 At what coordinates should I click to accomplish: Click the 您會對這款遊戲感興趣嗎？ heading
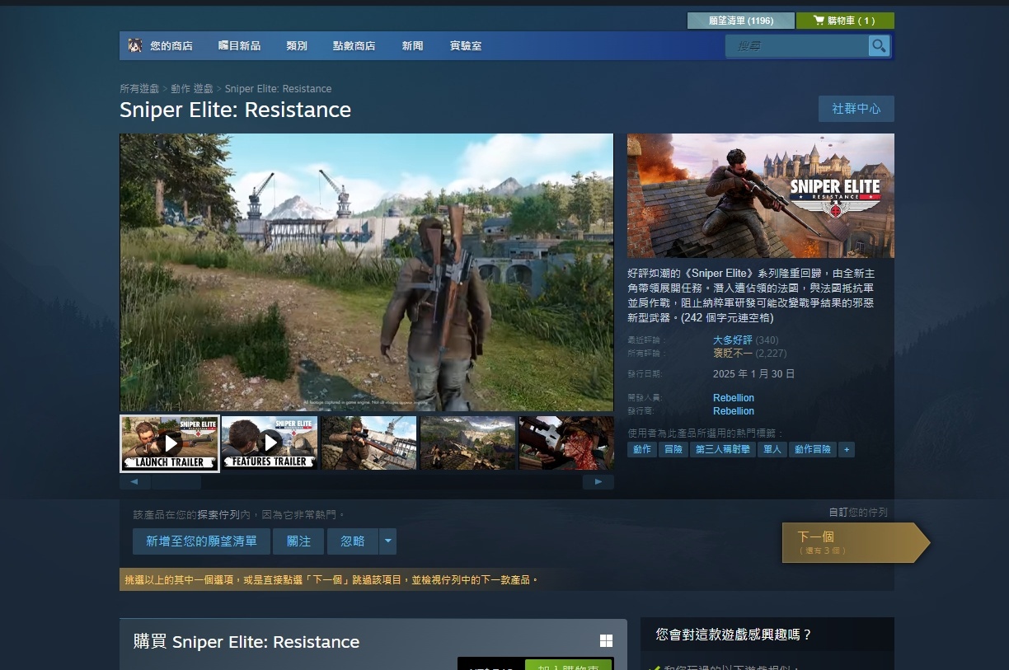(734, 635)
